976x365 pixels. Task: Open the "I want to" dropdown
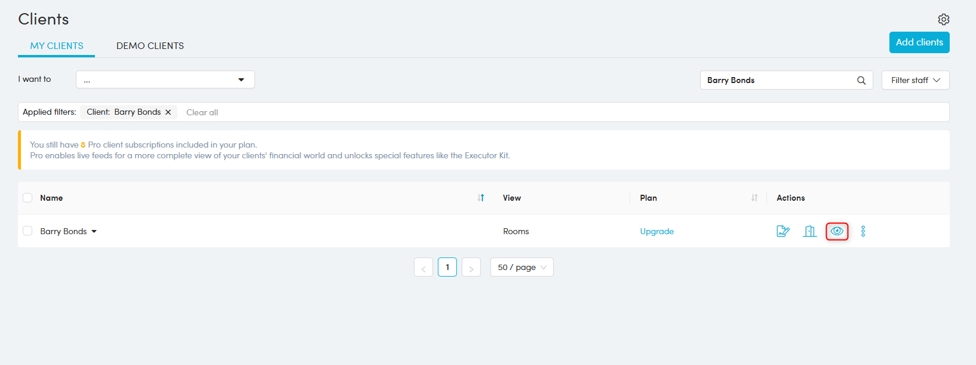point(165,79)
